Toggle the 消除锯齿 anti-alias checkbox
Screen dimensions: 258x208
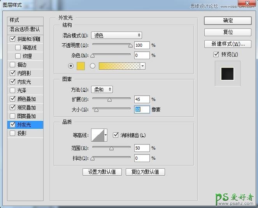(116, 135)
